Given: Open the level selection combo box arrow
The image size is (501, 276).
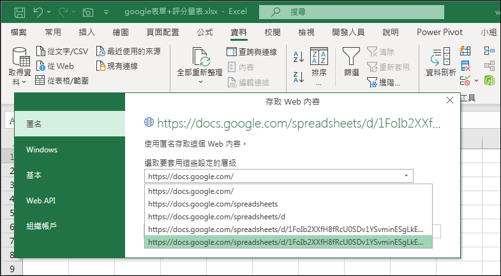Looking at the screenshot, I should [x=406, y=176].
